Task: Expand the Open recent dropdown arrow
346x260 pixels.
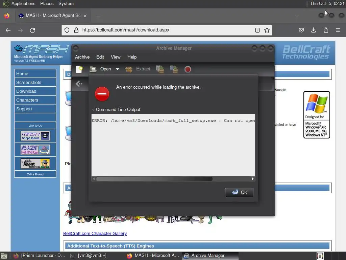Action: point(118,69)
